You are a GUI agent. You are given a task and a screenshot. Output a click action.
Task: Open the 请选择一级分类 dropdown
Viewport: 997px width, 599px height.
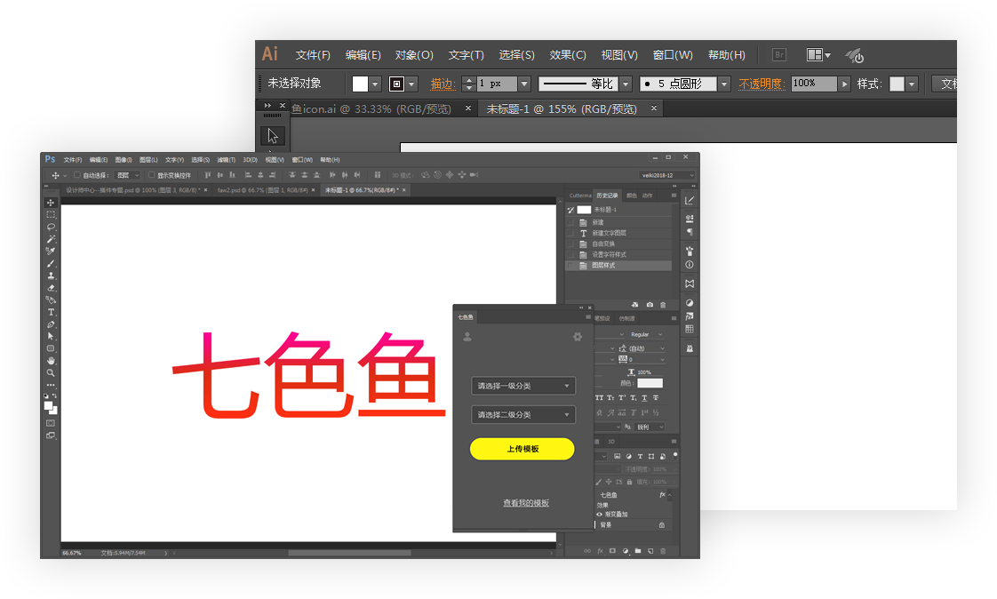tap(523, 386)
